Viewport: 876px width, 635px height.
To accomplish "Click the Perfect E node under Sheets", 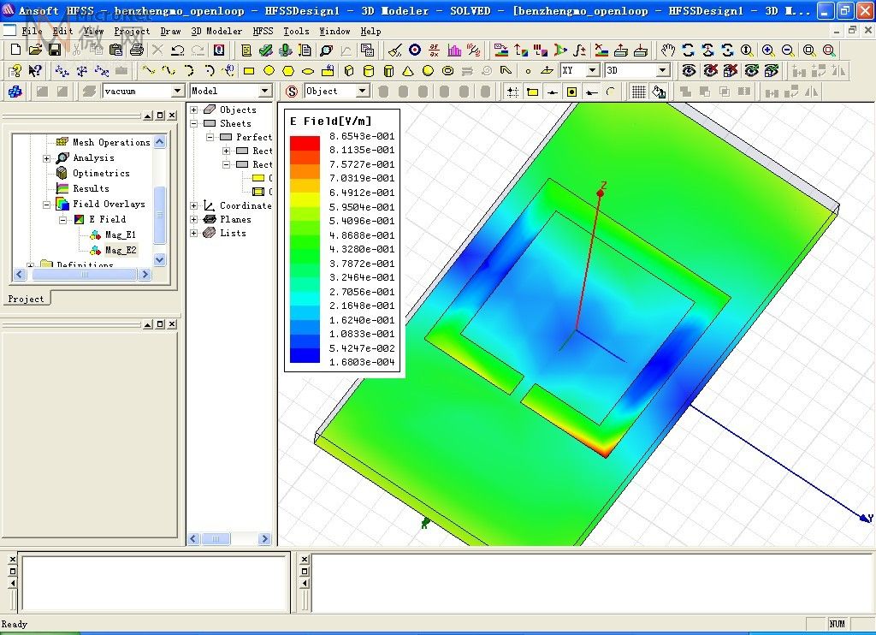I will (254, 137).
